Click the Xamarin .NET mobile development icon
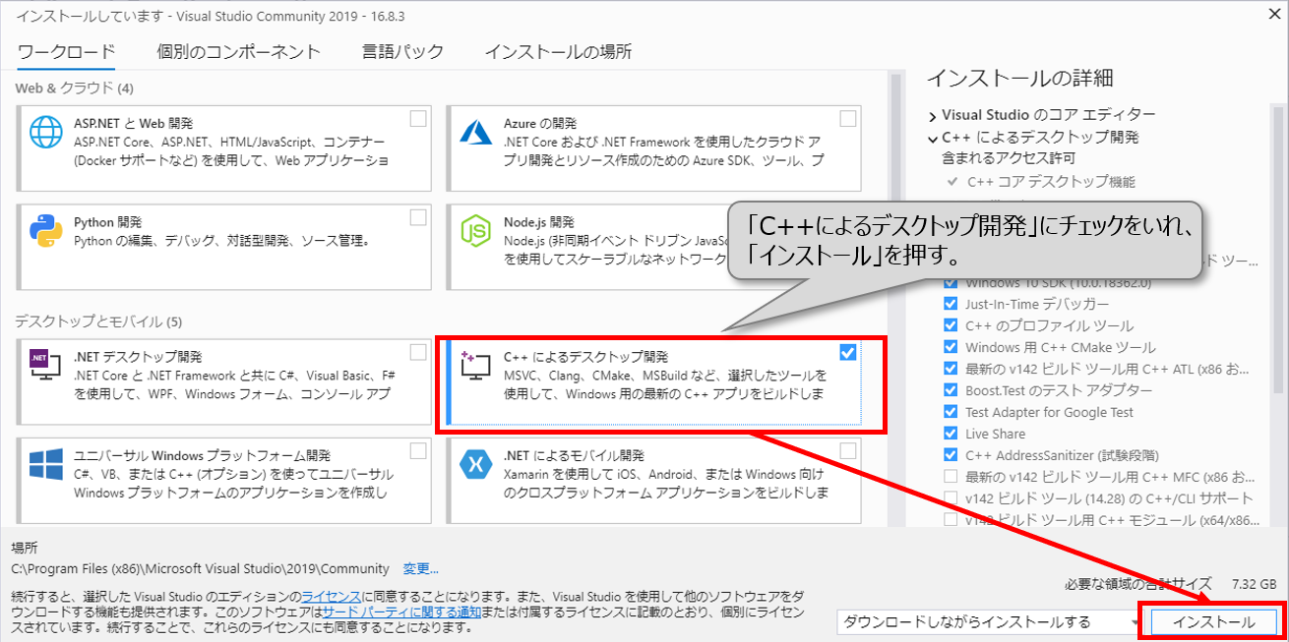 (x=476, y=465)
